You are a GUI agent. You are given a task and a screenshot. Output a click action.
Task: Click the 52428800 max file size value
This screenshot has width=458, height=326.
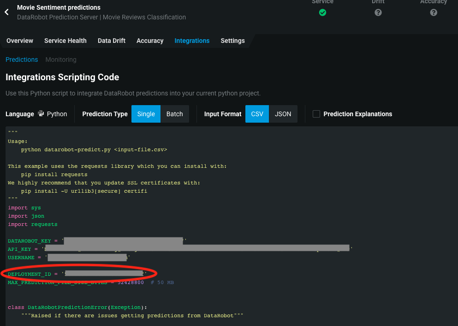pos(131,283)
